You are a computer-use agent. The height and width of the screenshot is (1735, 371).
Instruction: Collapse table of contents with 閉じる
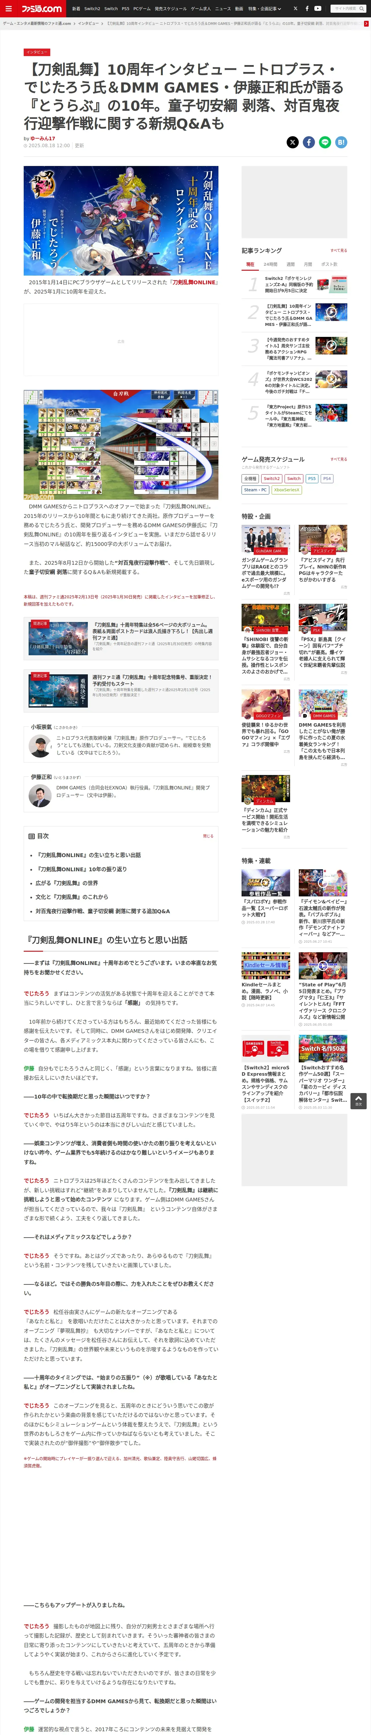[x=208, y=836]
